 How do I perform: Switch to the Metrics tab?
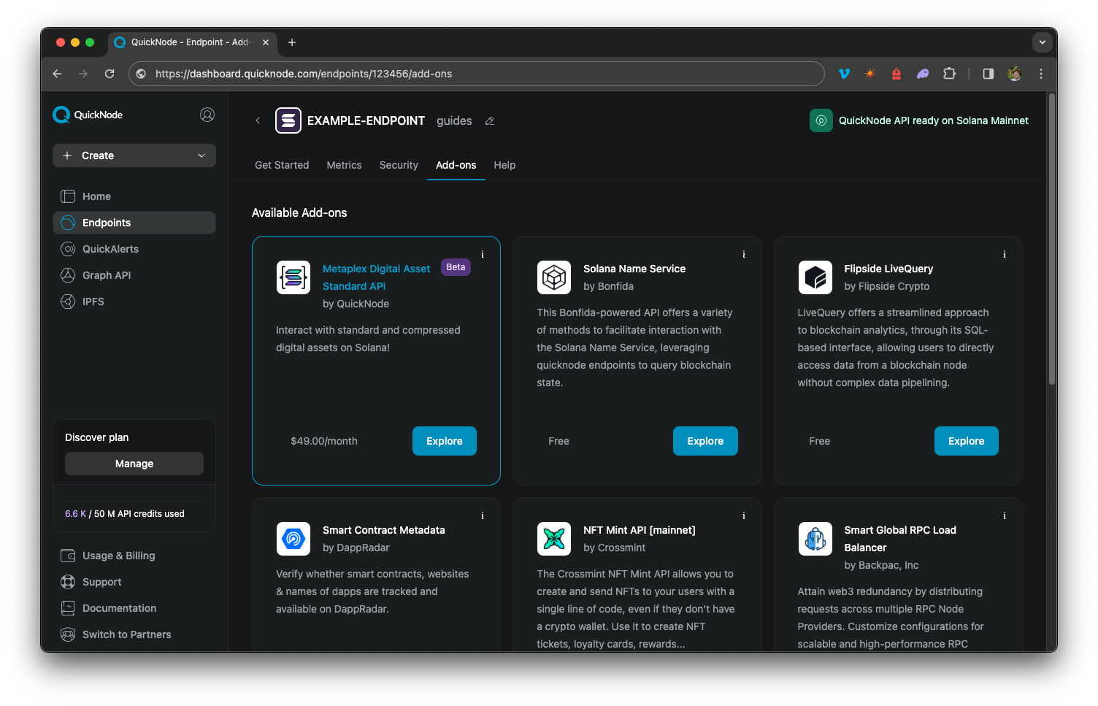(x=344, y=165)
